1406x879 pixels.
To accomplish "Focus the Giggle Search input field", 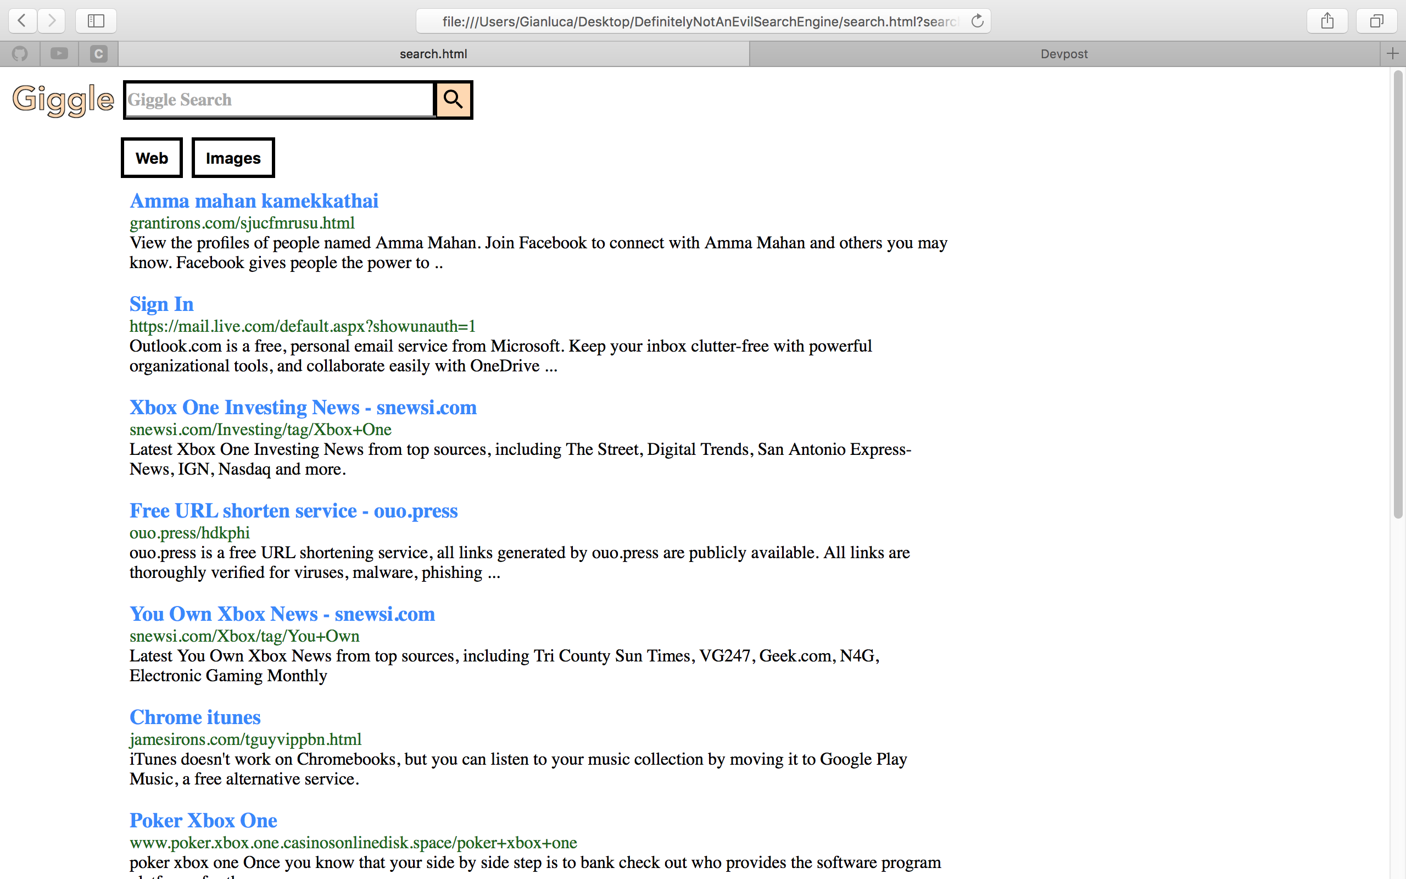I will coord(279,100).
